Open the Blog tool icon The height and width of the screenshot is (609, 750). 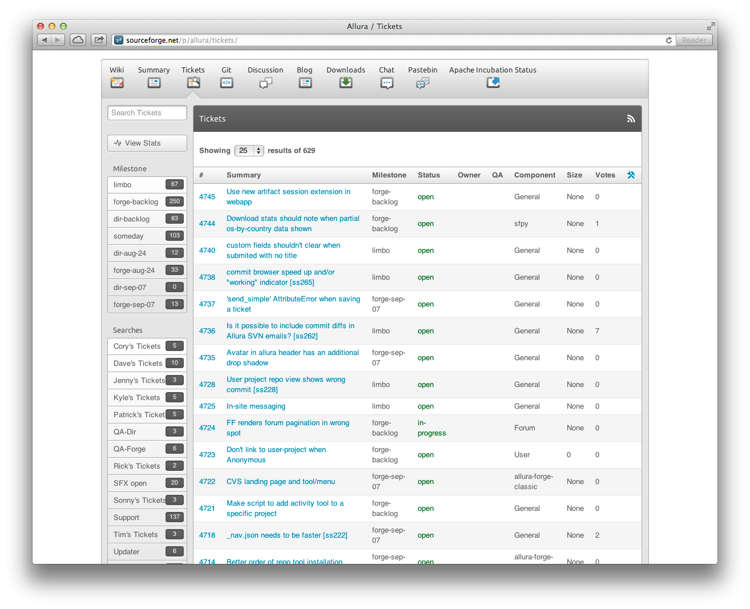point(305,83)
